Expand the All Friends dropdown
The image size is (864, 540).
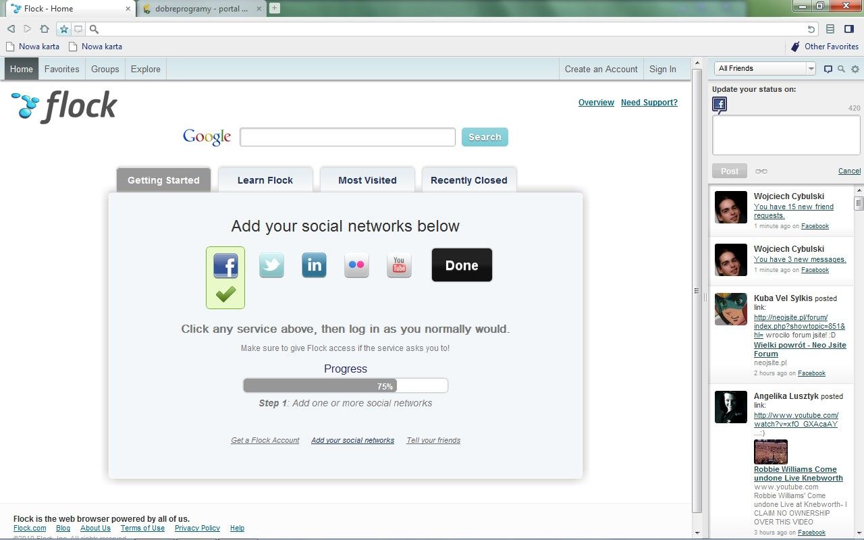coord(765,68)
